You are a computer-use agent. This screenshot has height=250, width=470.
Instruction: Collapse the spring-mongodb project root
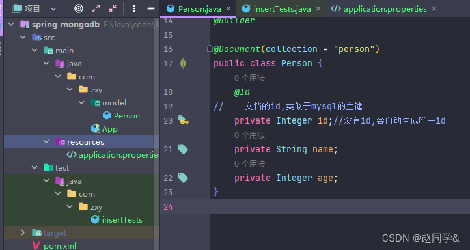[11, 24]
